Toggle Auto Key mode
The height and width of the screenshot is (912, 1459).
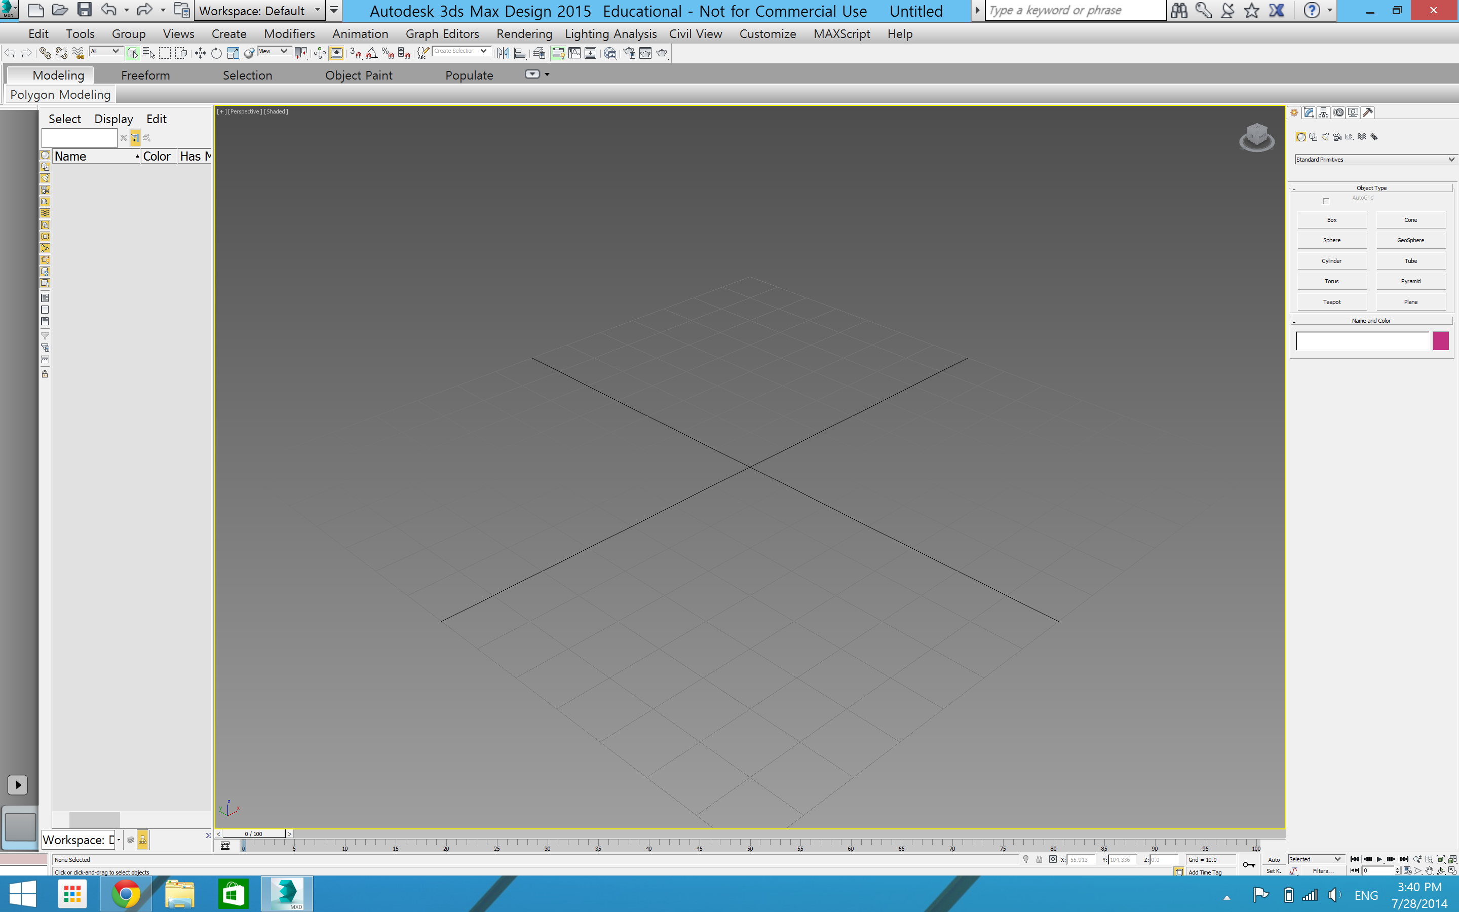point(1273,859)
